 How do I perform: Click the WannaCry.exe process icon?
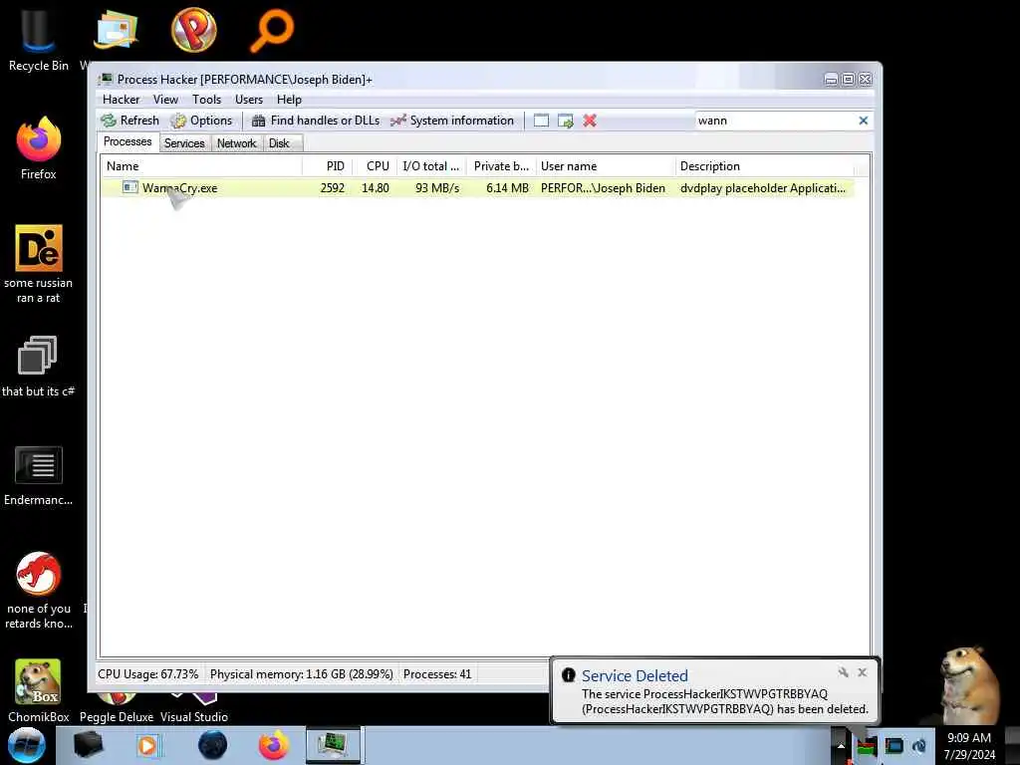click(130, 187)
